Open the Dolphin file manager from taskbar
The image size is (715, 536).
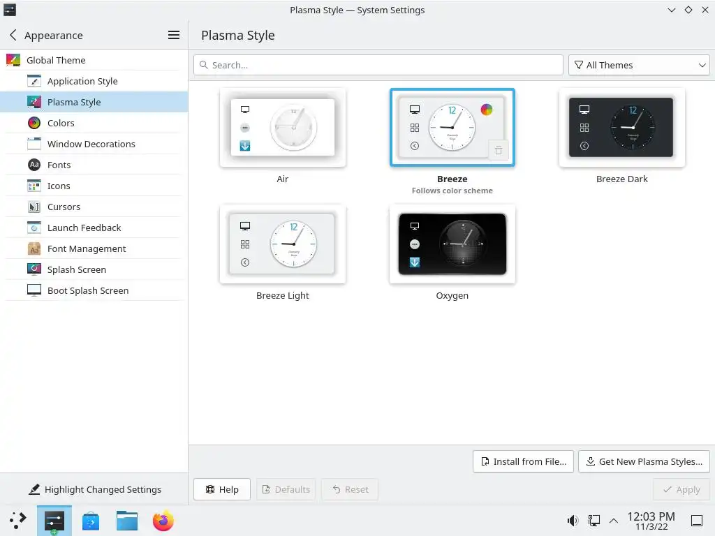[x=127, y=521]
